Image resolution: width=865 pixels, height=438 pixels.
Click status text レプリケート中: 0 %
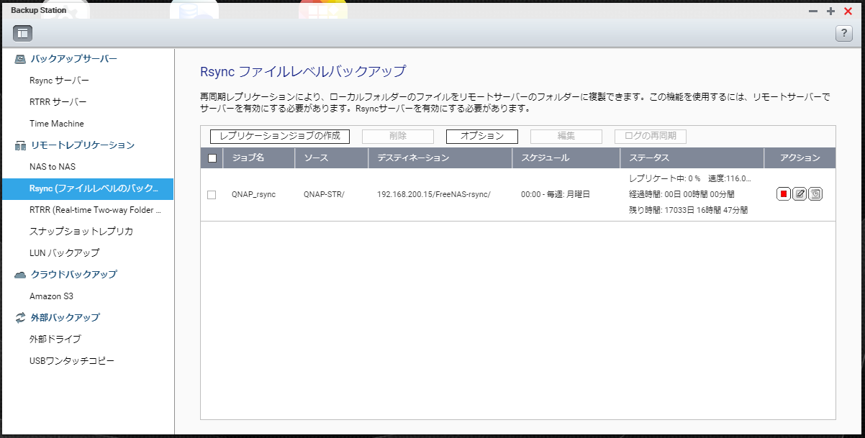(x=664, y=178)
